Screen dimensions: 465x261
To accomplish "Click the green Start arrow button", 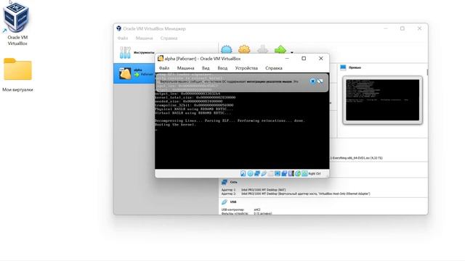I will coord(280,49).
